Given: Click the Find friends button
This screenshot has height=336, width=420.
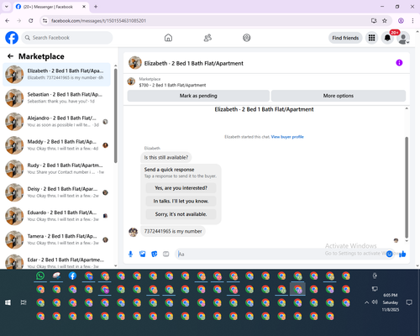Looking at the screenshot, I should pos(345,38).
